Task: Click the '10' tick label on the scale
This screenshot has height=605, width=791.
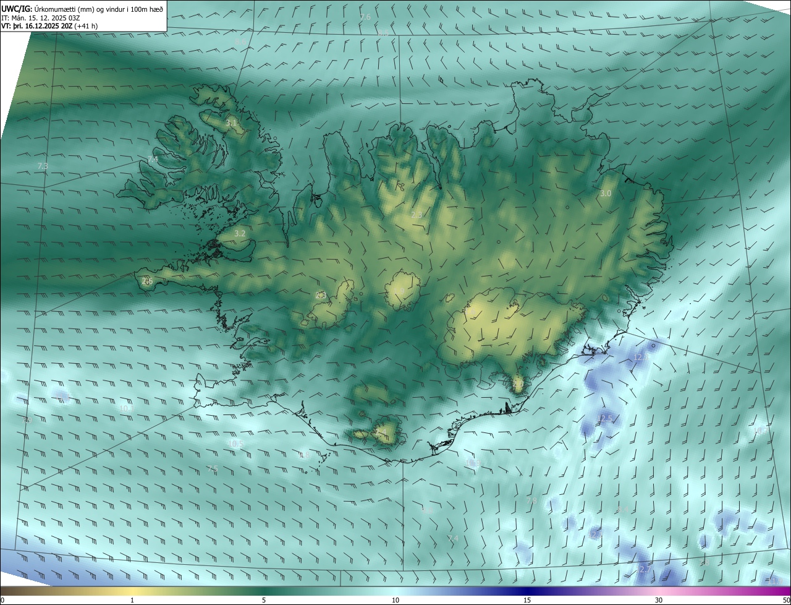Action: 395,600
